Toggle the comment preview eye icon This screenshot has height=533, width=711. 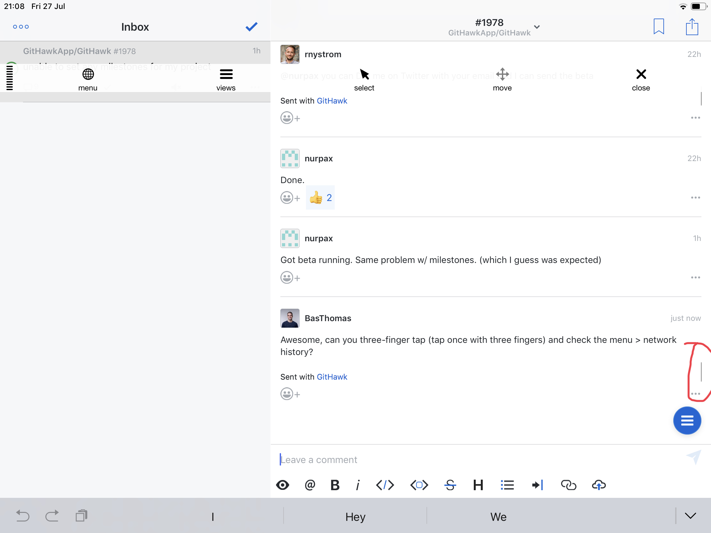pyautogui.click(x=283, y=485)
